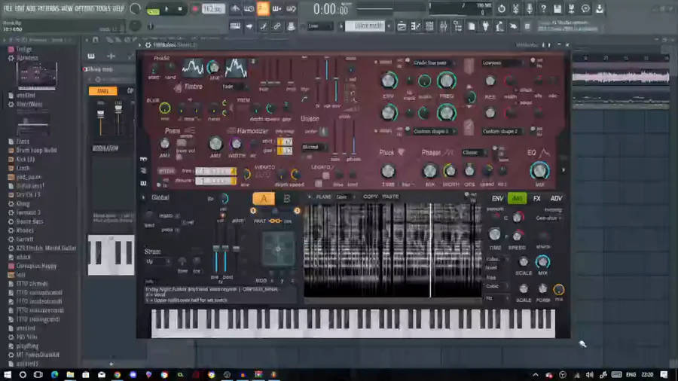Image resolution: width=678 pixels, height=381 pixels.
Task: Click the IMG SPEED knob
Action: point(517,236)
